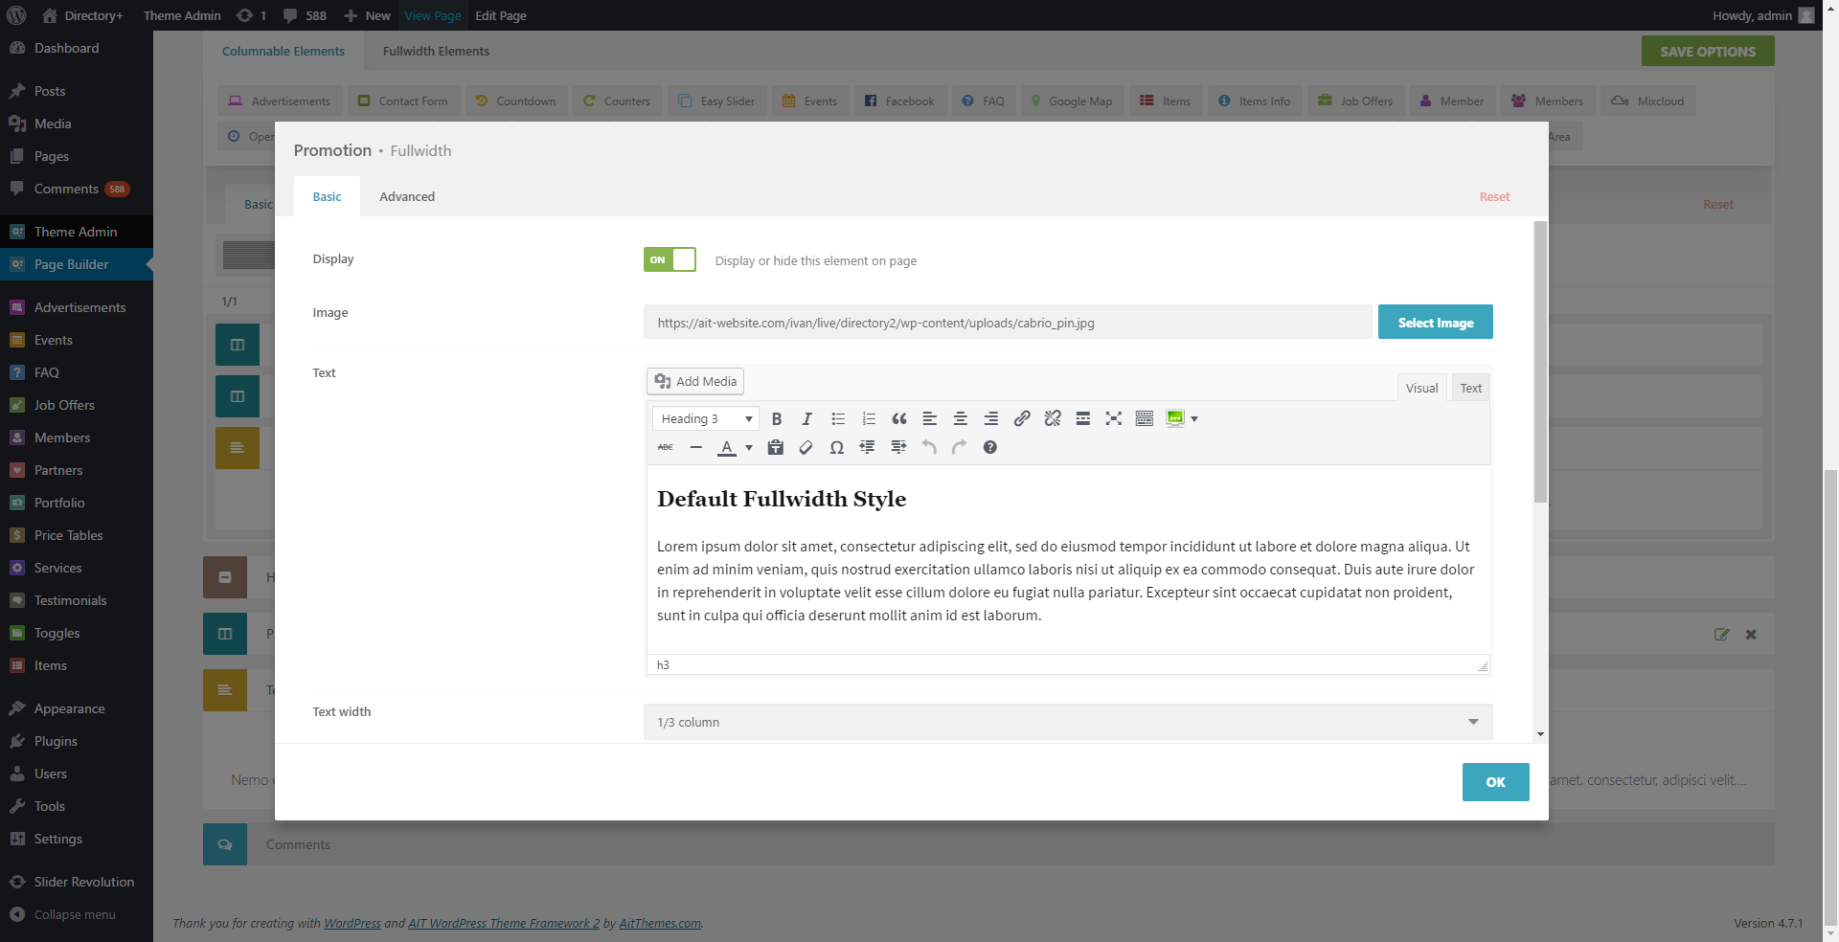Insert a bulleted list
This screenshot has width=1839, height=942.
tap(838, 418)
